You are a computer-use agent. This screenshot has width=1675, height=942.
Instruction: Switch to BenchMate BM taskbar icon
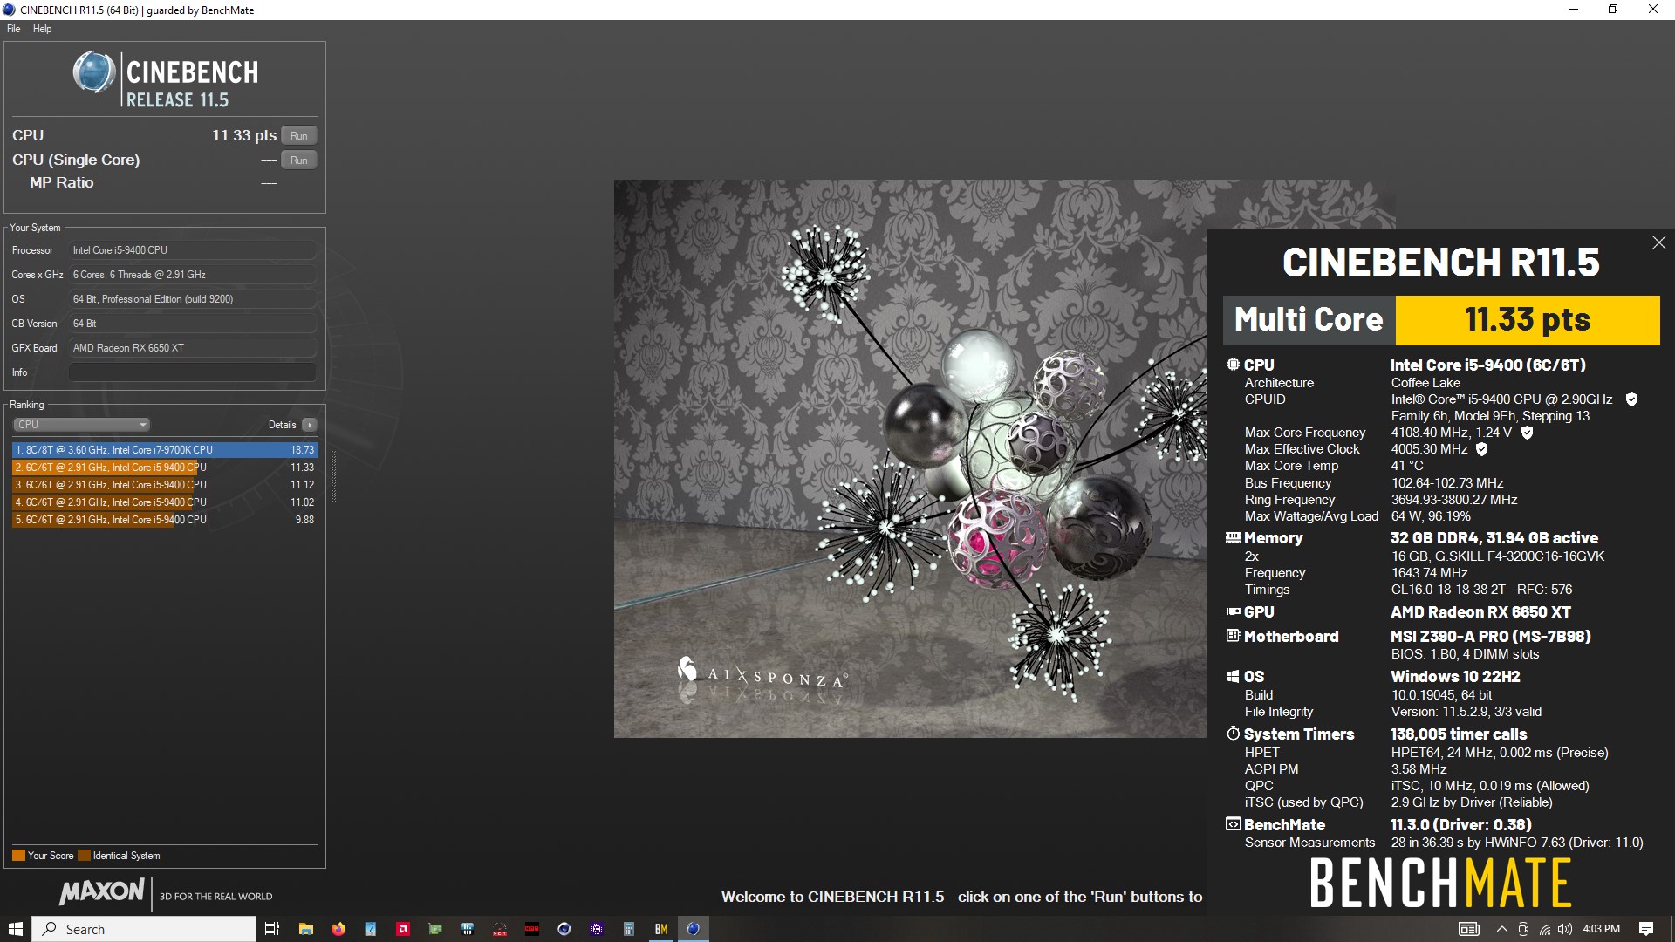point(661,929)
